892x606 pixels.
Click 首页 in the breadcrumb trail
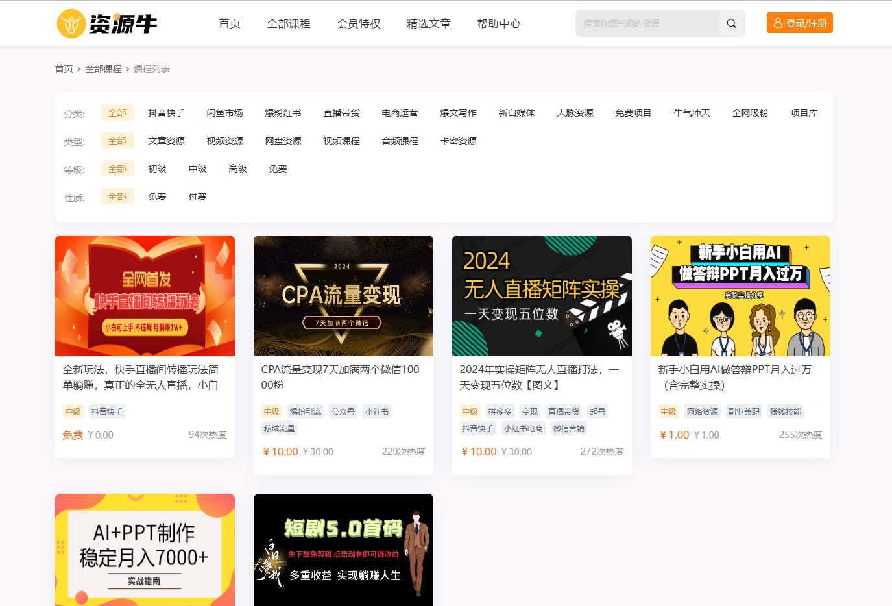(x=63, y=67)
